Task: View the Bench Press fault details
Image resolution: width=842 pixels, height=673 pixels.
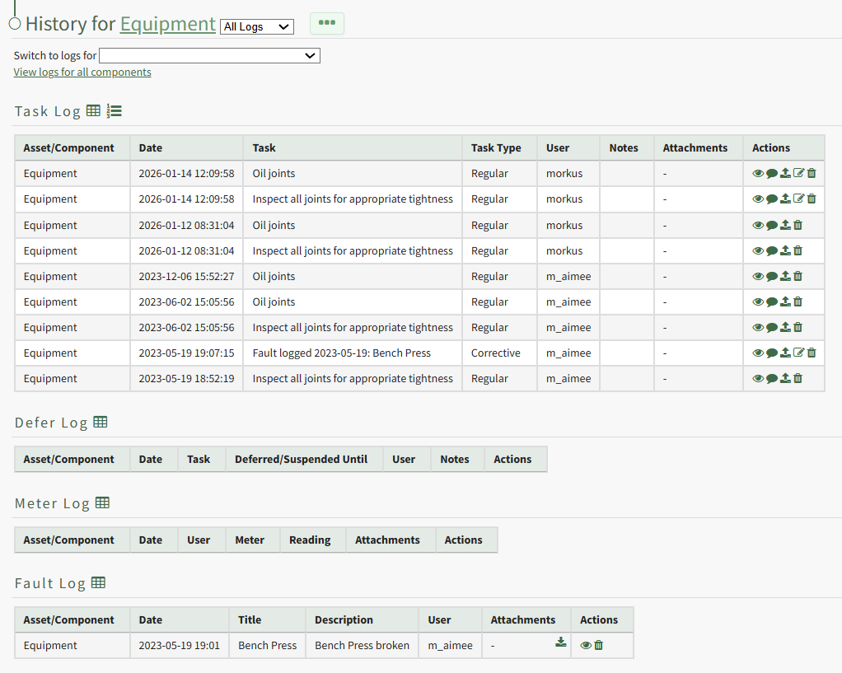Action: click(586, 645)
